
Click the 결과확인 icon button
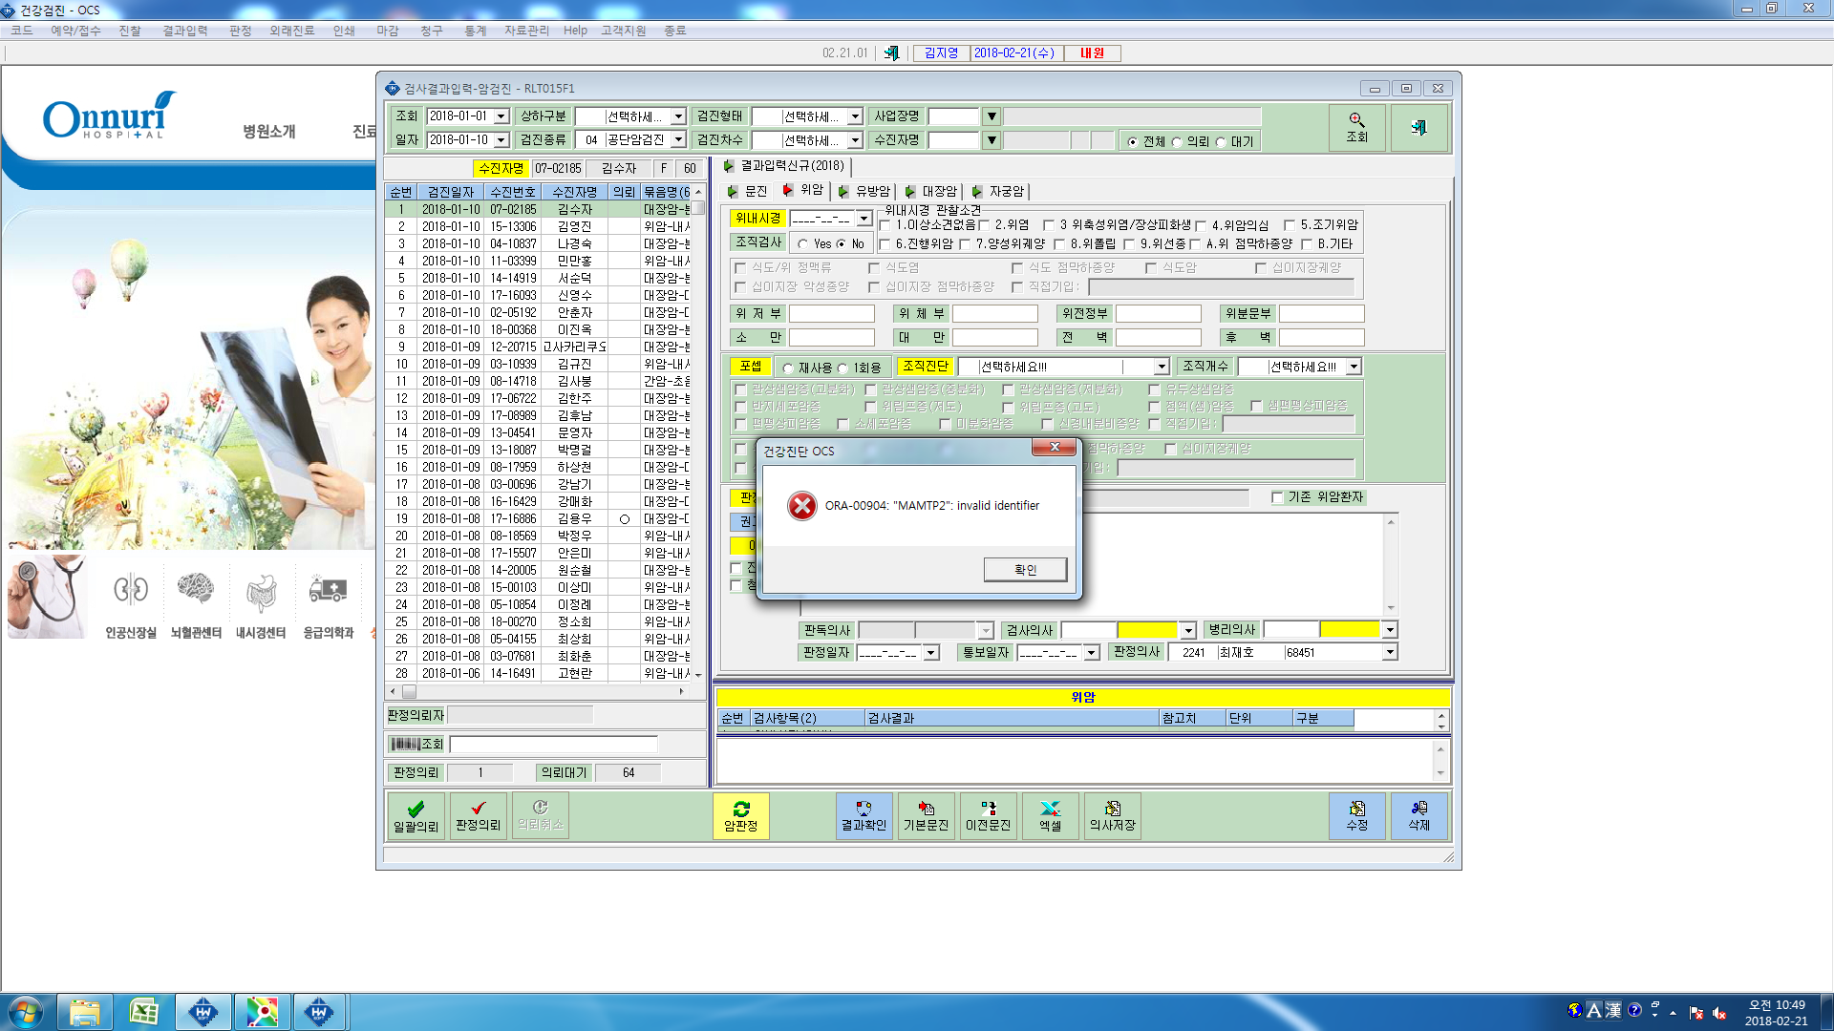pyautogui.click(x=864, y=816)
